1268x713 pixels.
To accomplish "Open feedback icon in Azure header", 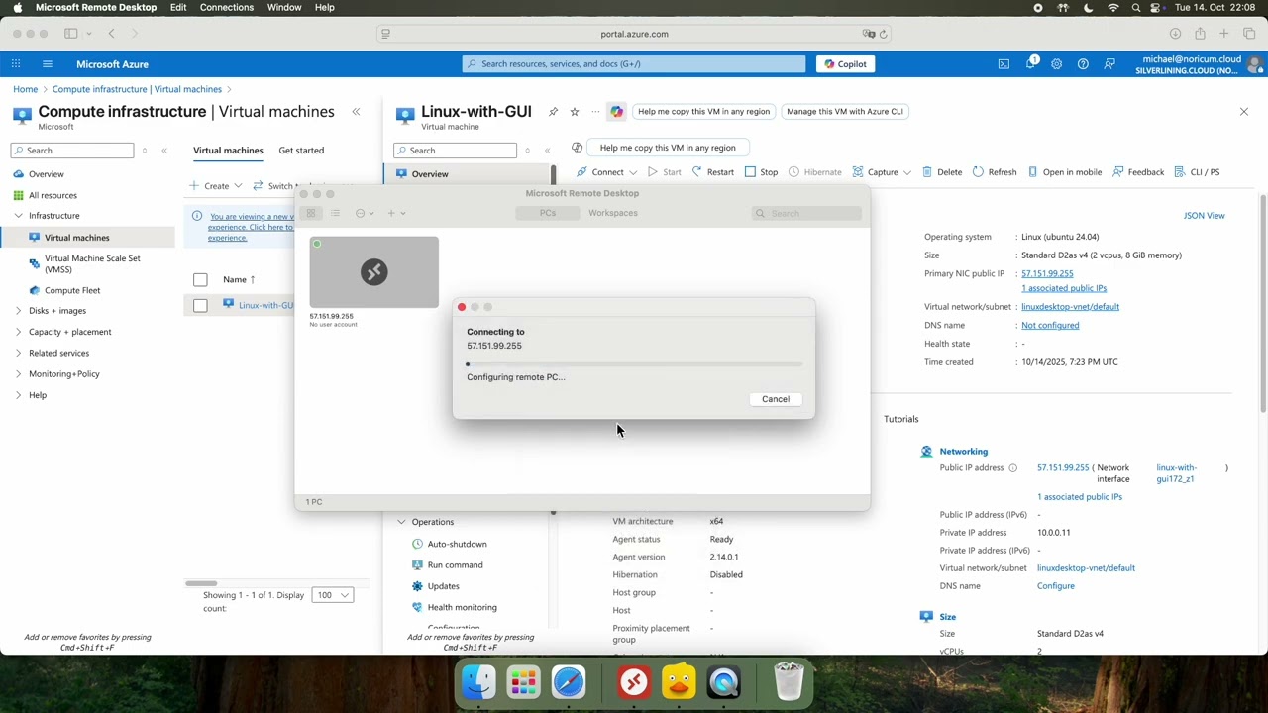I will [1109, 64].
